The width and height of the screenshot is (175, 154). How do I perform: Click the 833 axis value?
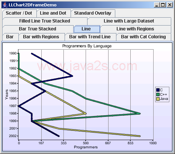[x=130, y=143]
